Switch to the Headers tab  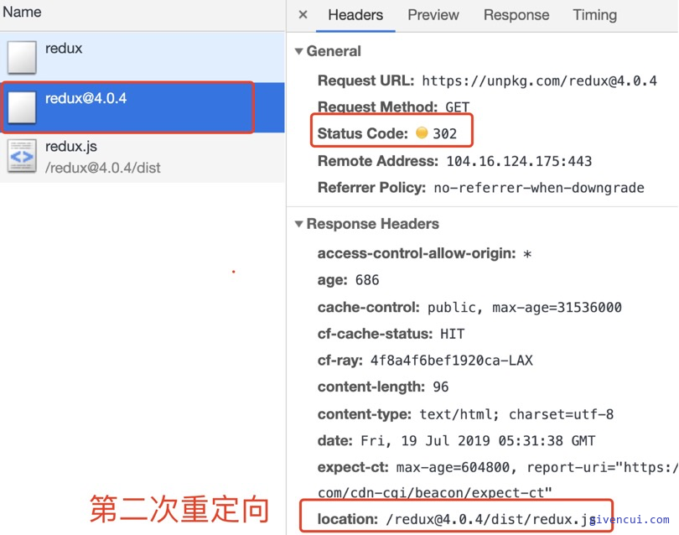tap(355, 15)
